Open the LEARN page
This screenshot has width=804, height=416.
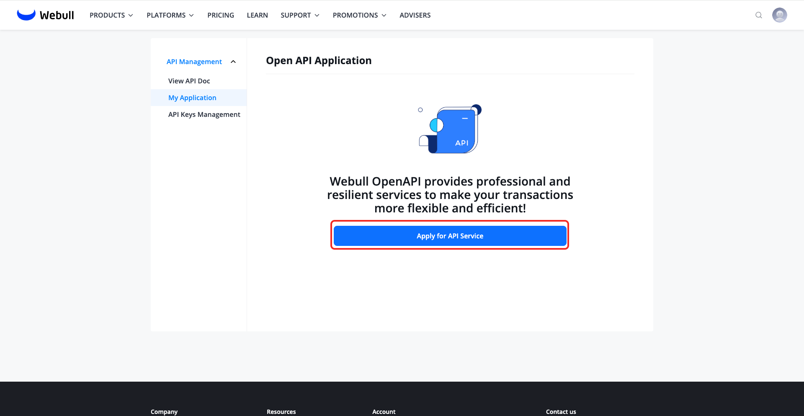pyautogui.click(x=257, y=15)
